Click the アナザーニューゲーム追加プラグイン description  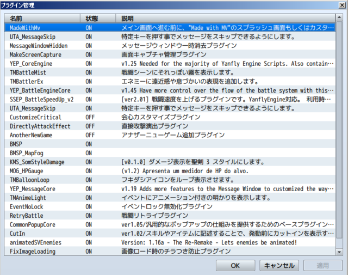coord(173,135)
